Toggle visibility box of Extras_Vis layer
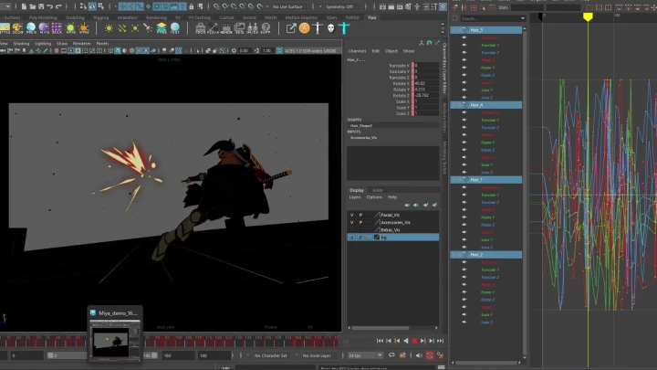The height and width of the screenshot is (370, 657). tap(351, 230)
